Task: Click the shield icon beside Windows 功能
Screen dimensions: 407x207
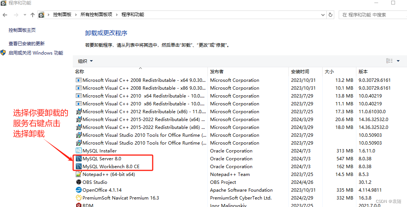Action: pyautogui.click(x=3, y=53)
